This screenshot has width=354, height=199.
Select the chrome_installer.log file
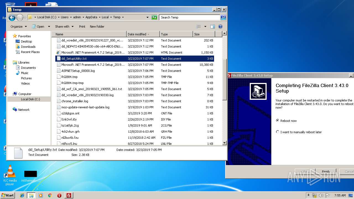point(75,101)
